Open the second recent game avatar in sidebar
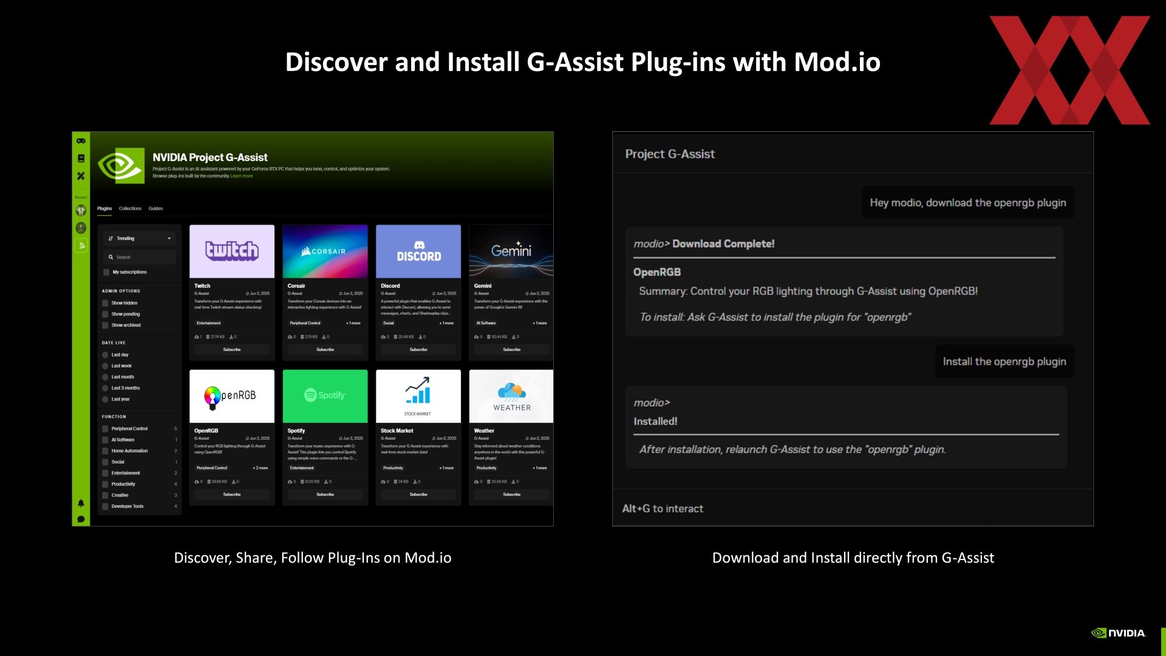This screenshot has height=656, width=1166. [x=81, y=228]
